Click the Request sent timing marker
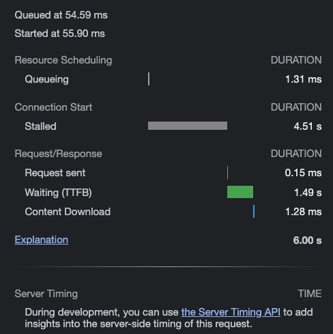 click(x=227, y=173)
